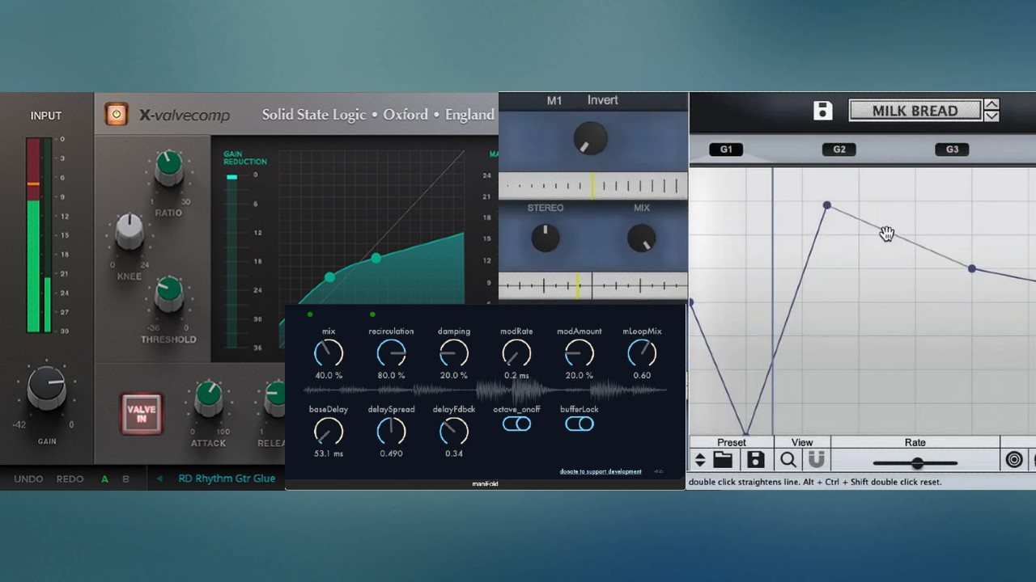Switch to the G1 tab

726,150
